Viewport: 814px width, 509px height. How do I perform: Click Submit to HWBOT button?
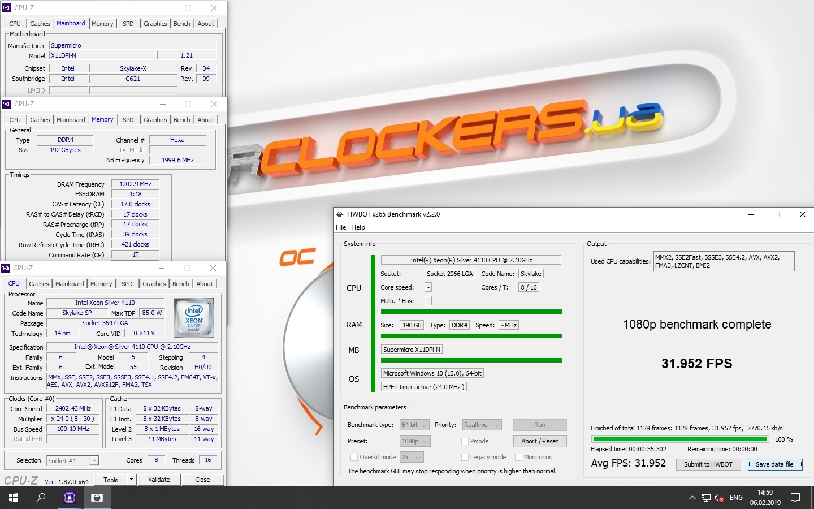708,464
